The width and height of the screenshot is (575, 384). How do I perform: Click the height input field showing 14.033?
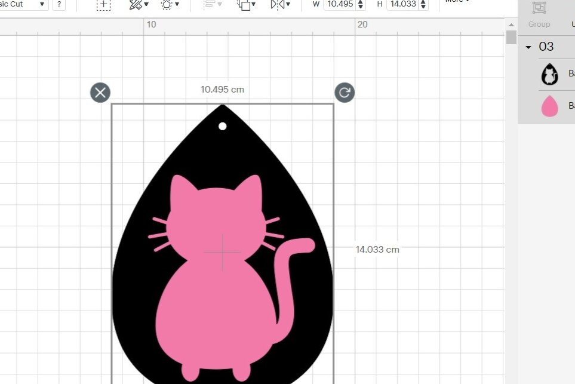pyautogui.click(x=402, y=4)
